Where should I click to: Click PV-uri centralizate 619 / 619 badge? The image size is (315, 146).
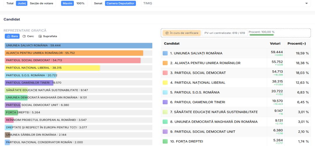(x=225, y=33)
